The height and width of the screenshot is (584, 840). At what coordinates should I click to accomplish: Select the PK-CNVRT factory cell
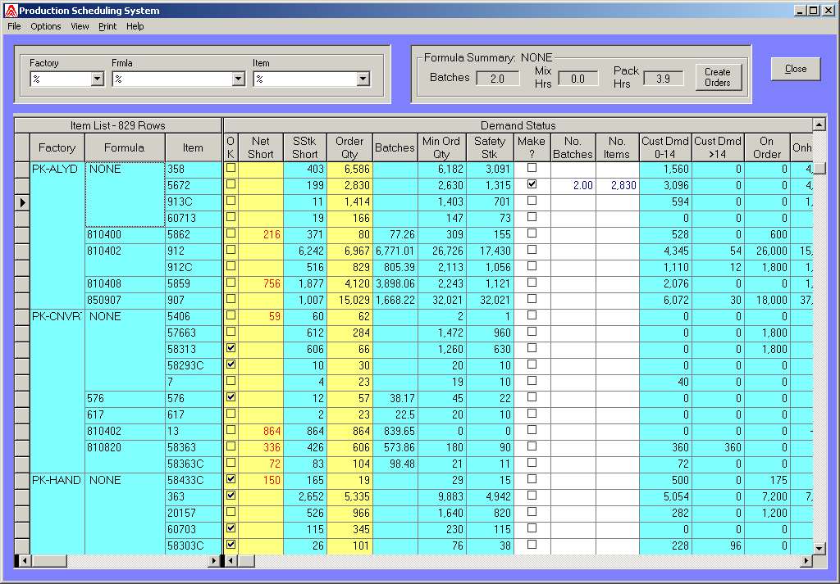(x=57, y=391)
